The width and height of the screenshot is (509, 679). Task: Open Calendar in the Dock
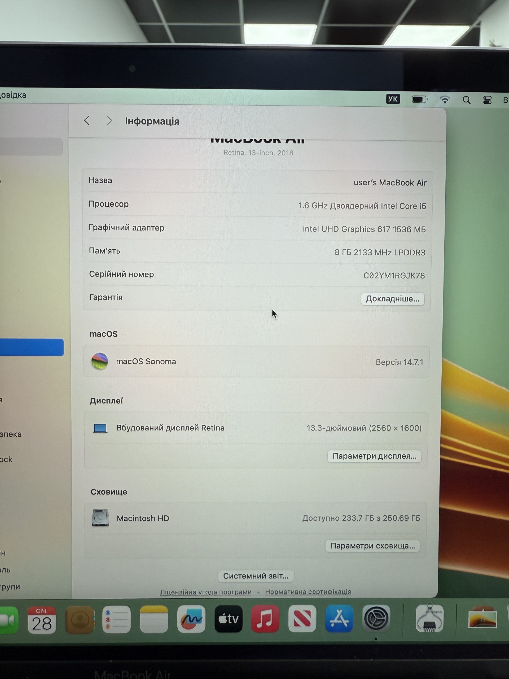coord(42,620)
